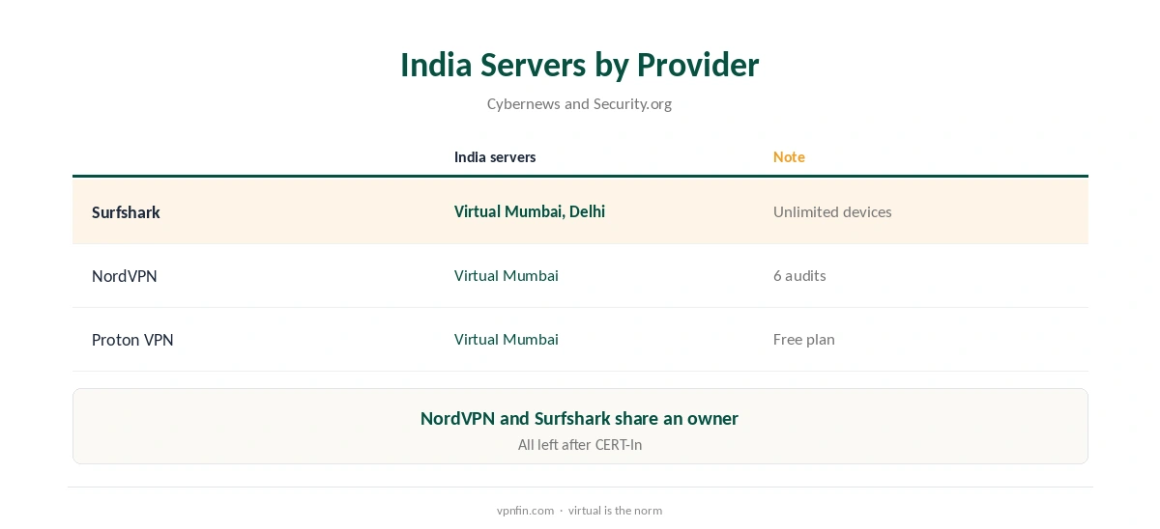Click 'Virtual Mumbai' in the NordVPN row
1160x529 pixels.
(507, 275)
